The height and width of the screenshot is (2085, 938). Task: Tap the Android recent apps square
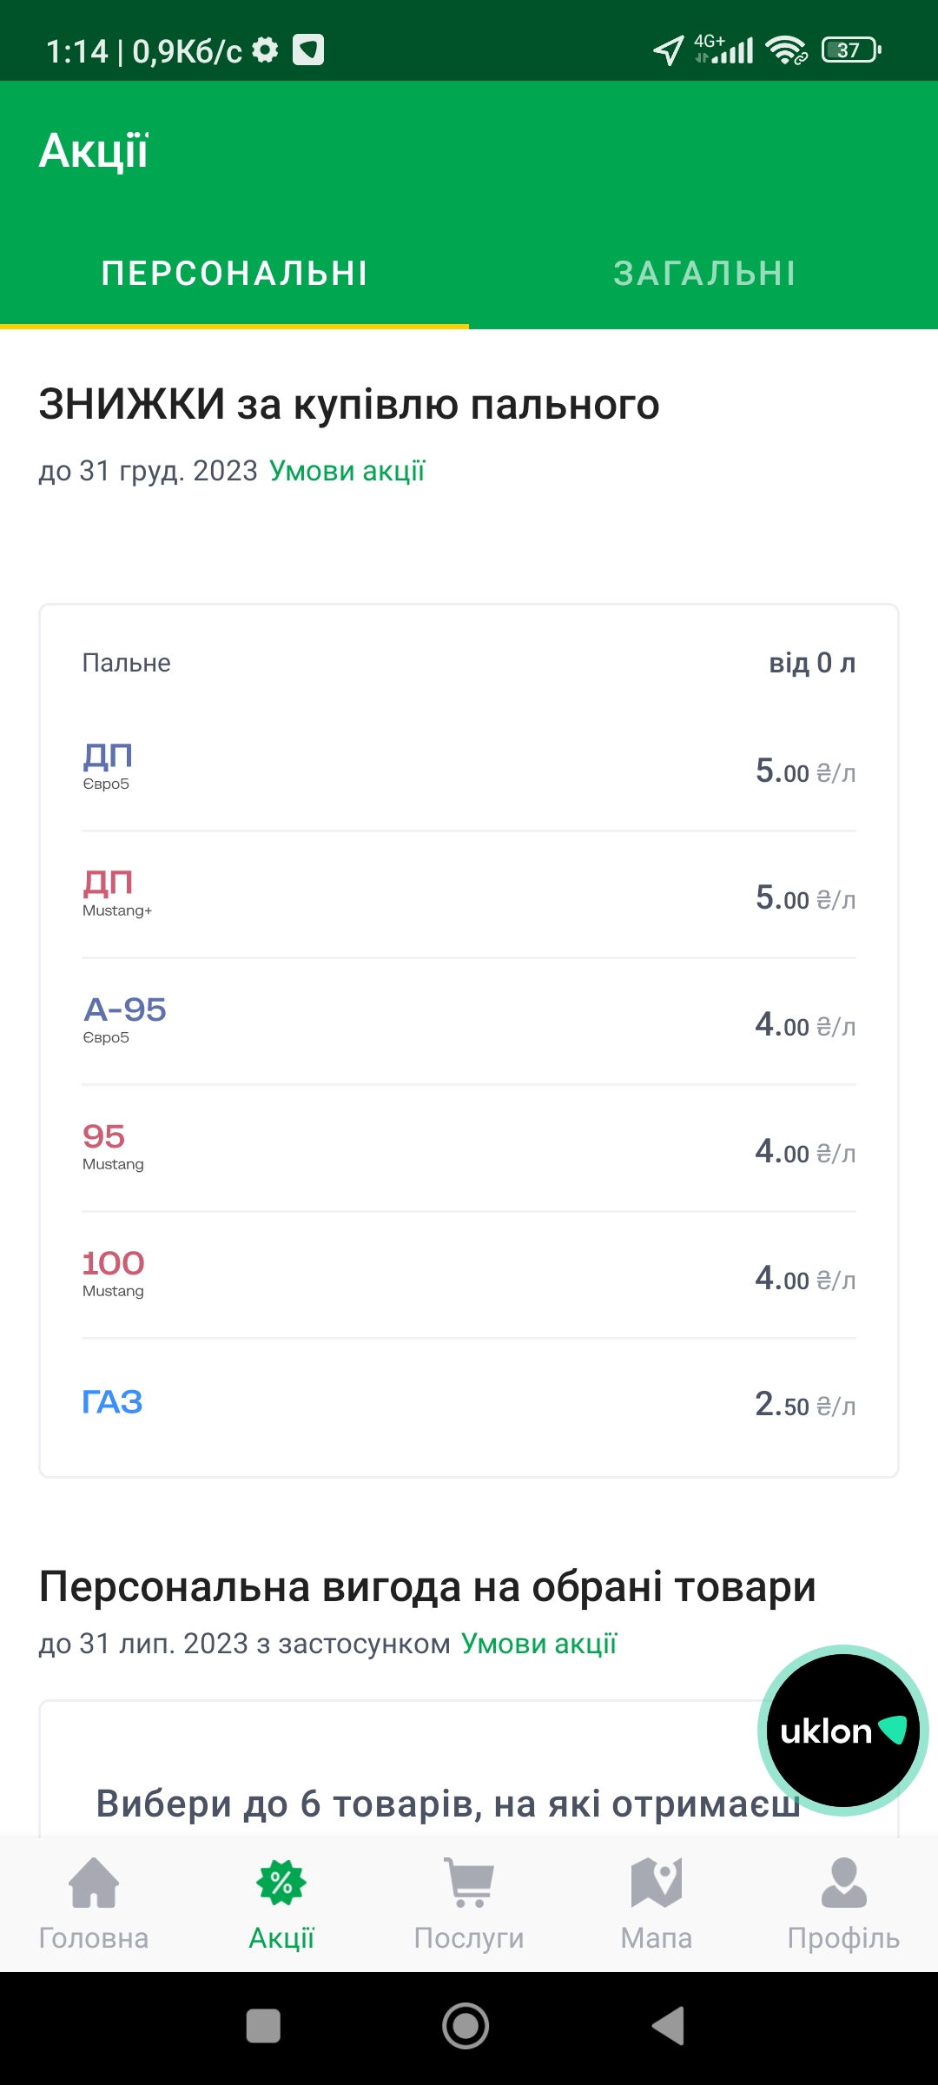coord(263,2026)
